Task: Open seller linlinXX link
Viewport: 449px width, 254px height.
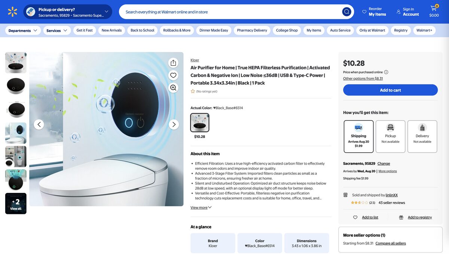Action: tap(392, 195)
